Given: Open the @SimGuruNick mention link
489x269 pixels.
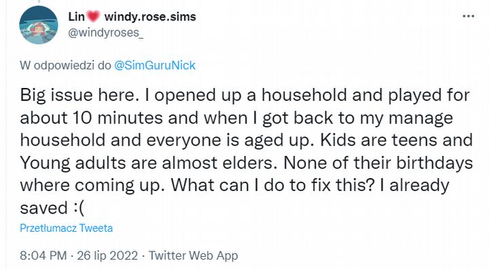Looking at the screenshot, I should pos(155,65).
